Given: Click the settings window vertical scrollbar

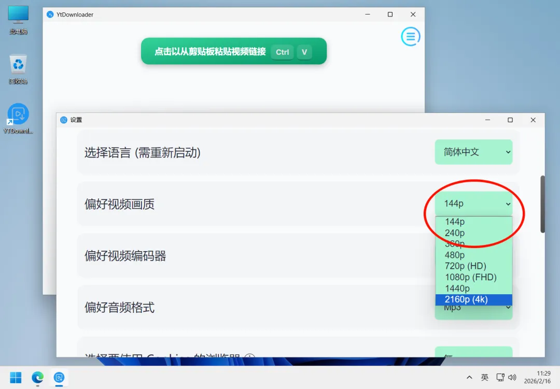Looking at the screenshot, I should 542,204.
